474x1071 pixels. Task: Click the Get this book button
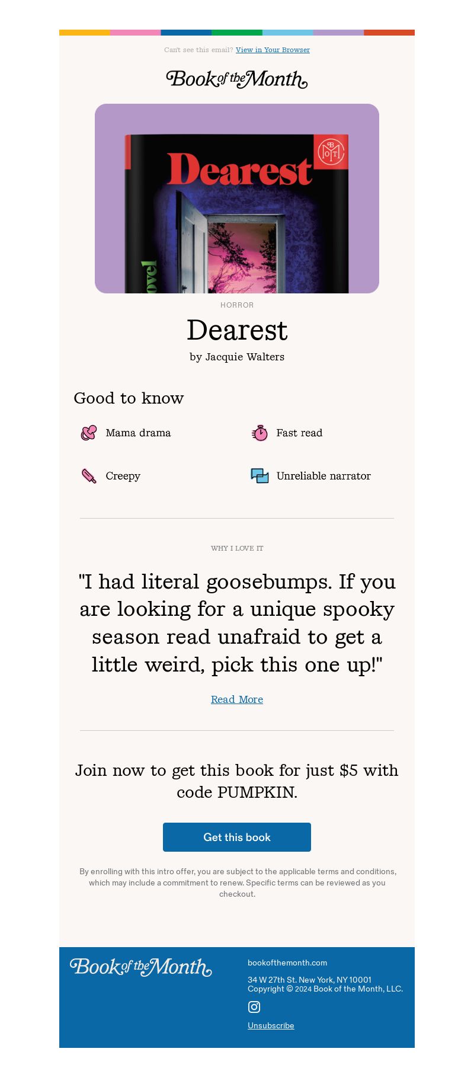coord(237,837)
